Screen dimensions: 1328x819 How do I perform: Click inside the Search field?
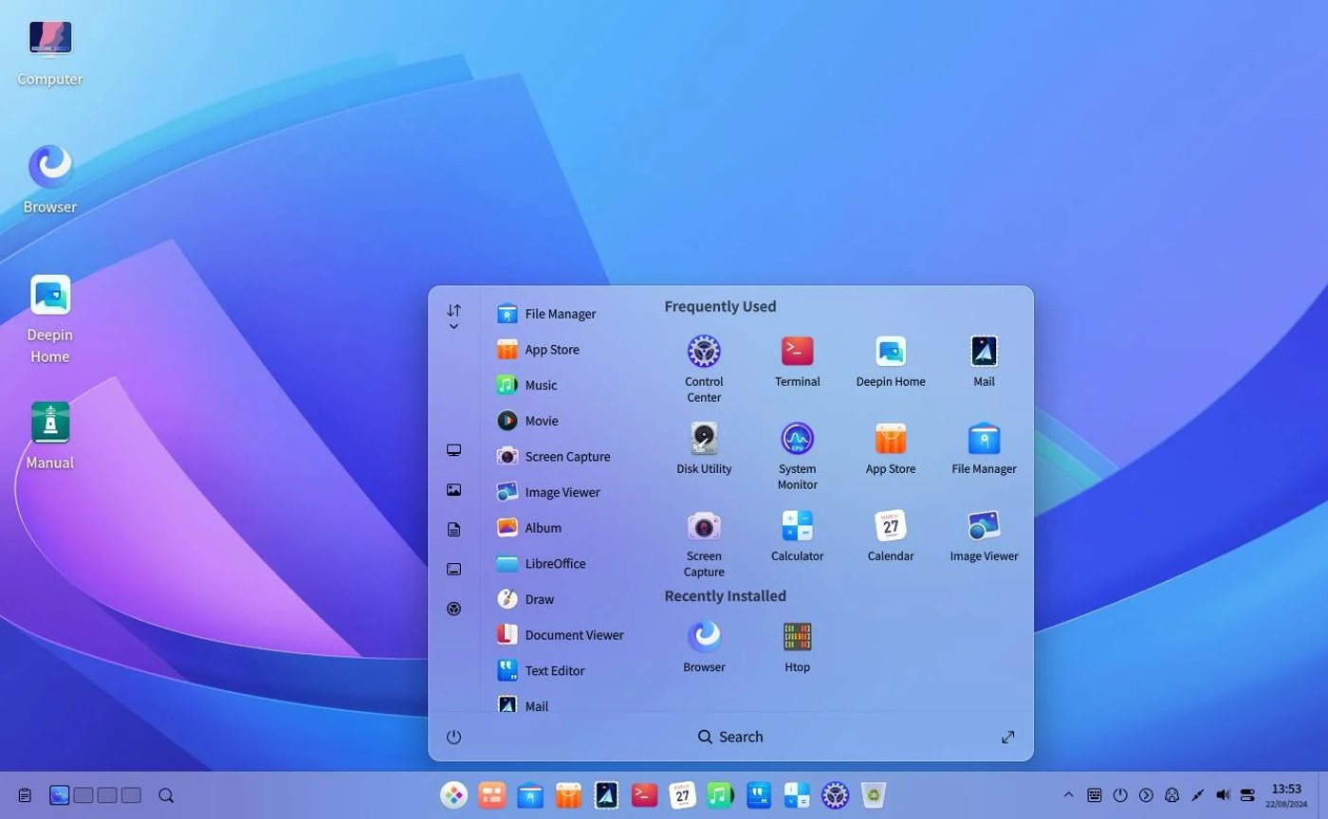click(730, 737)
